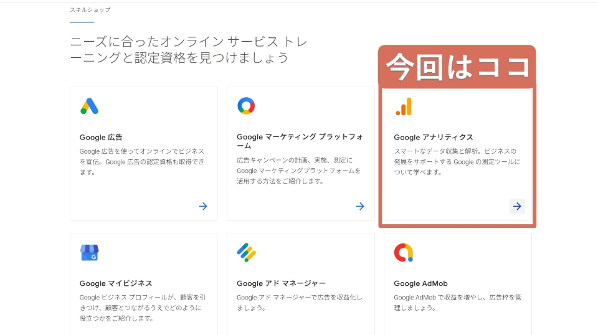598x335 pixels.
Task: Click the 今回はココ callout banner
Action: [457, 66]
